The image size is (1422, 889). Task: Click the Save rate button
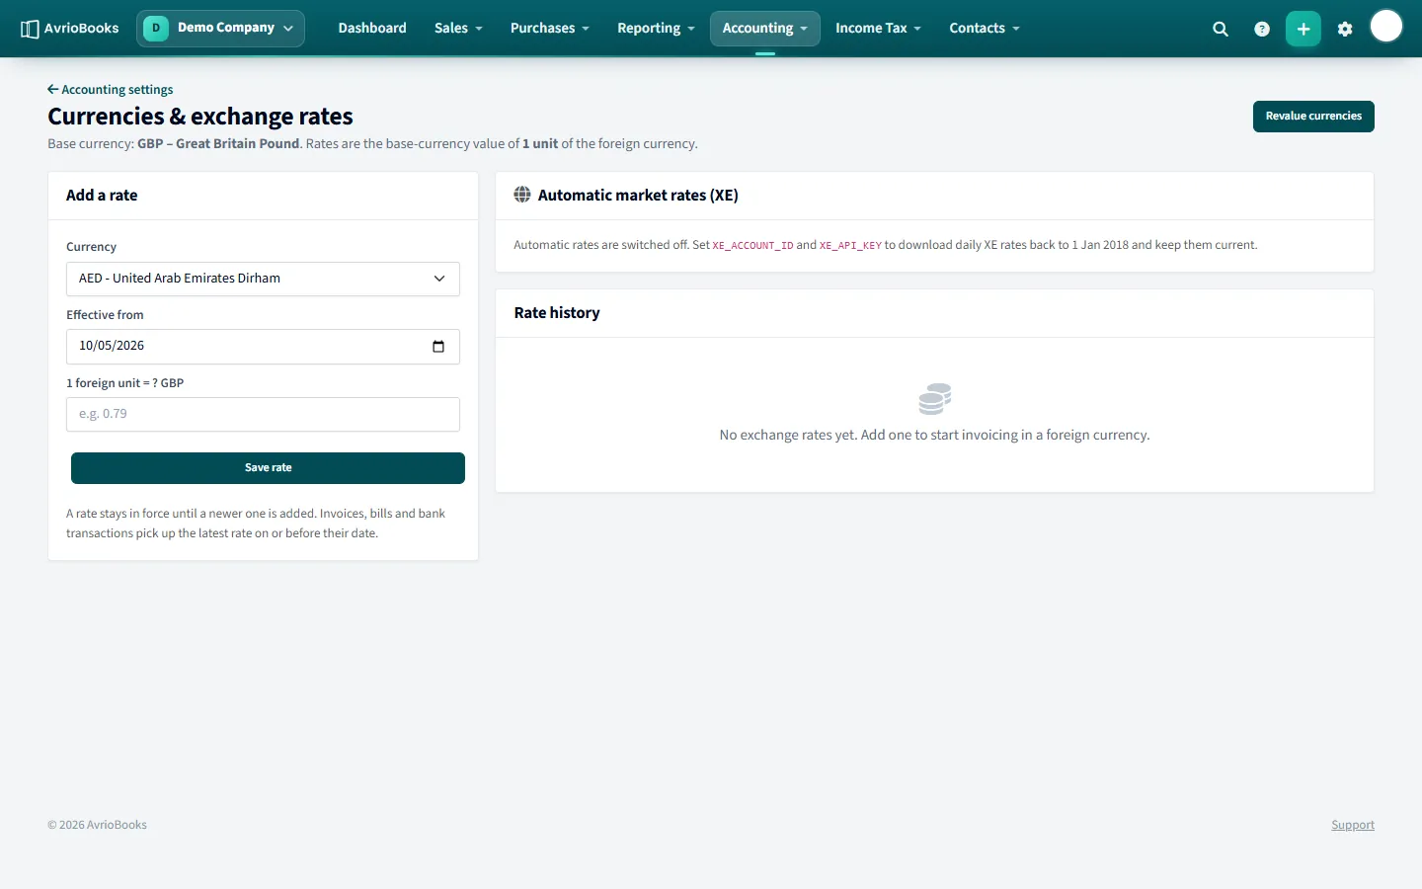(x=268, y=468)
